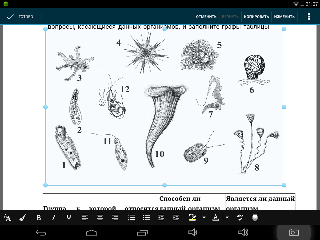The height and width of the screenshot is (240, 320).
Task: Tap the font size formatting icon
Action: click(x=7, y=218)
